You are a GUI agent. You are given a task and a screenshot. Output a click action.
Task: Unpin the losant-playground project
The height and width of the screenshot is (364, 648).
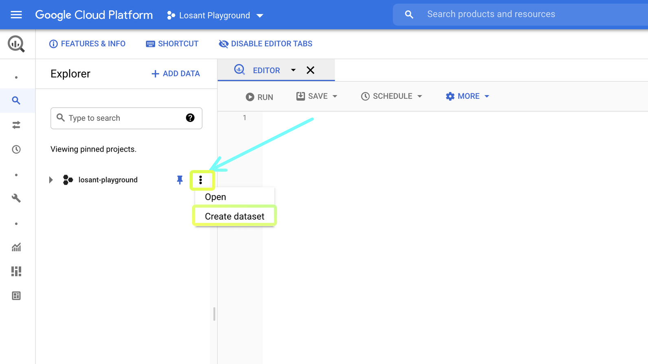(x=180, y=180)
